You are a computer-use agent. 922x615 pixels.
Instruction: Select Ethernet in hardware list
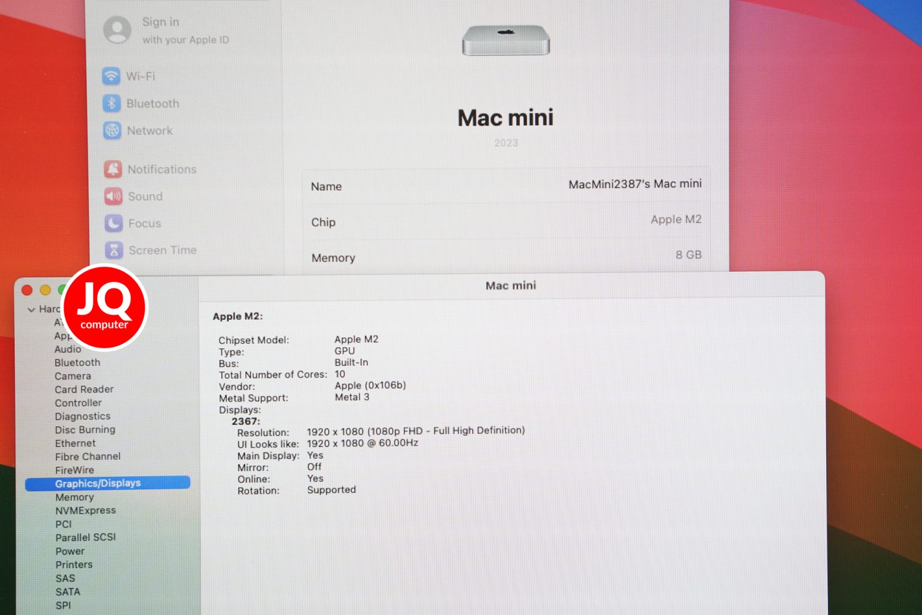tap(75, 443)
